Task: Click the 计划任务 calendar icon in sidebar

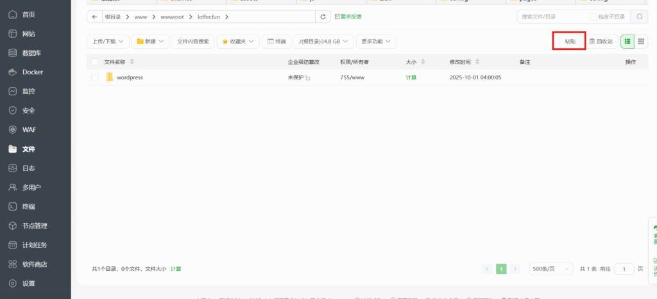Action: (13, 245)
